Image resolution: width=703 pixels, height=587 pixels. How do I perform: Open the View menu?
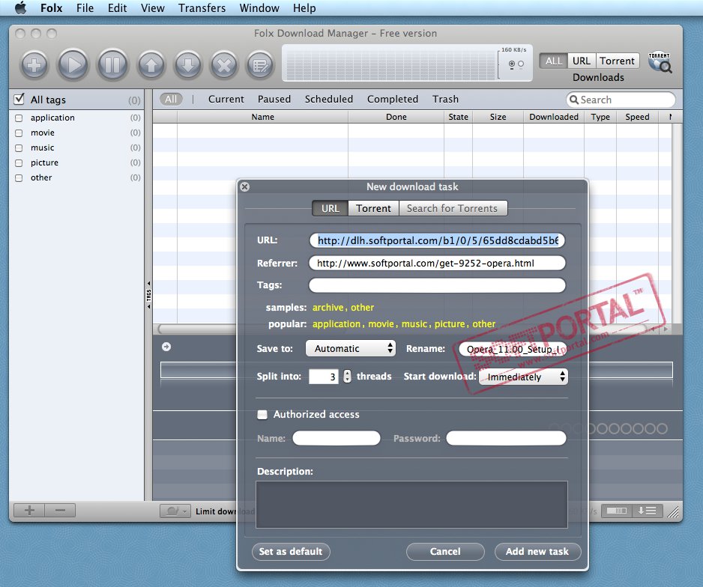click(152, 8)
